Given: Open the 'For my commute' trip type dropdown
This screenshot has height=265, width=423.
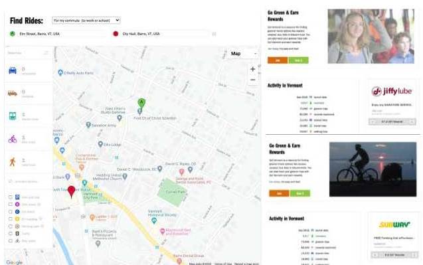Looking at the screenshot, I should click(x=86, y=20).
